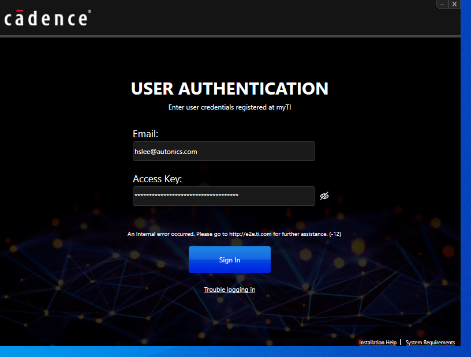Open the Installation Help link

377,342
